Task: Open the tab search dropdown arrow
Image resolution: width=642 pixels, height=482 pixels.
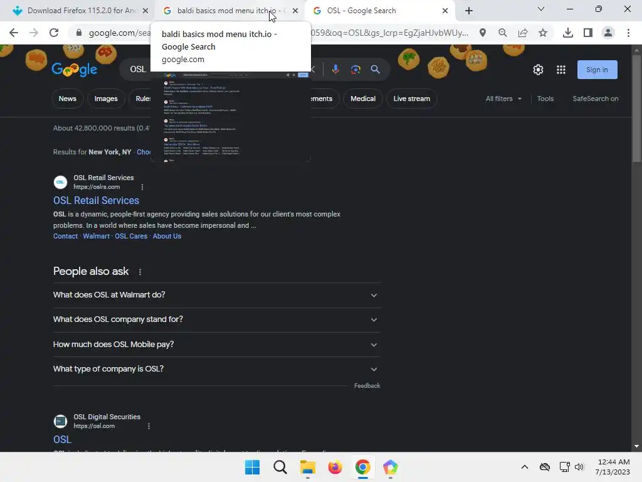Action: [x=541, y=9]
